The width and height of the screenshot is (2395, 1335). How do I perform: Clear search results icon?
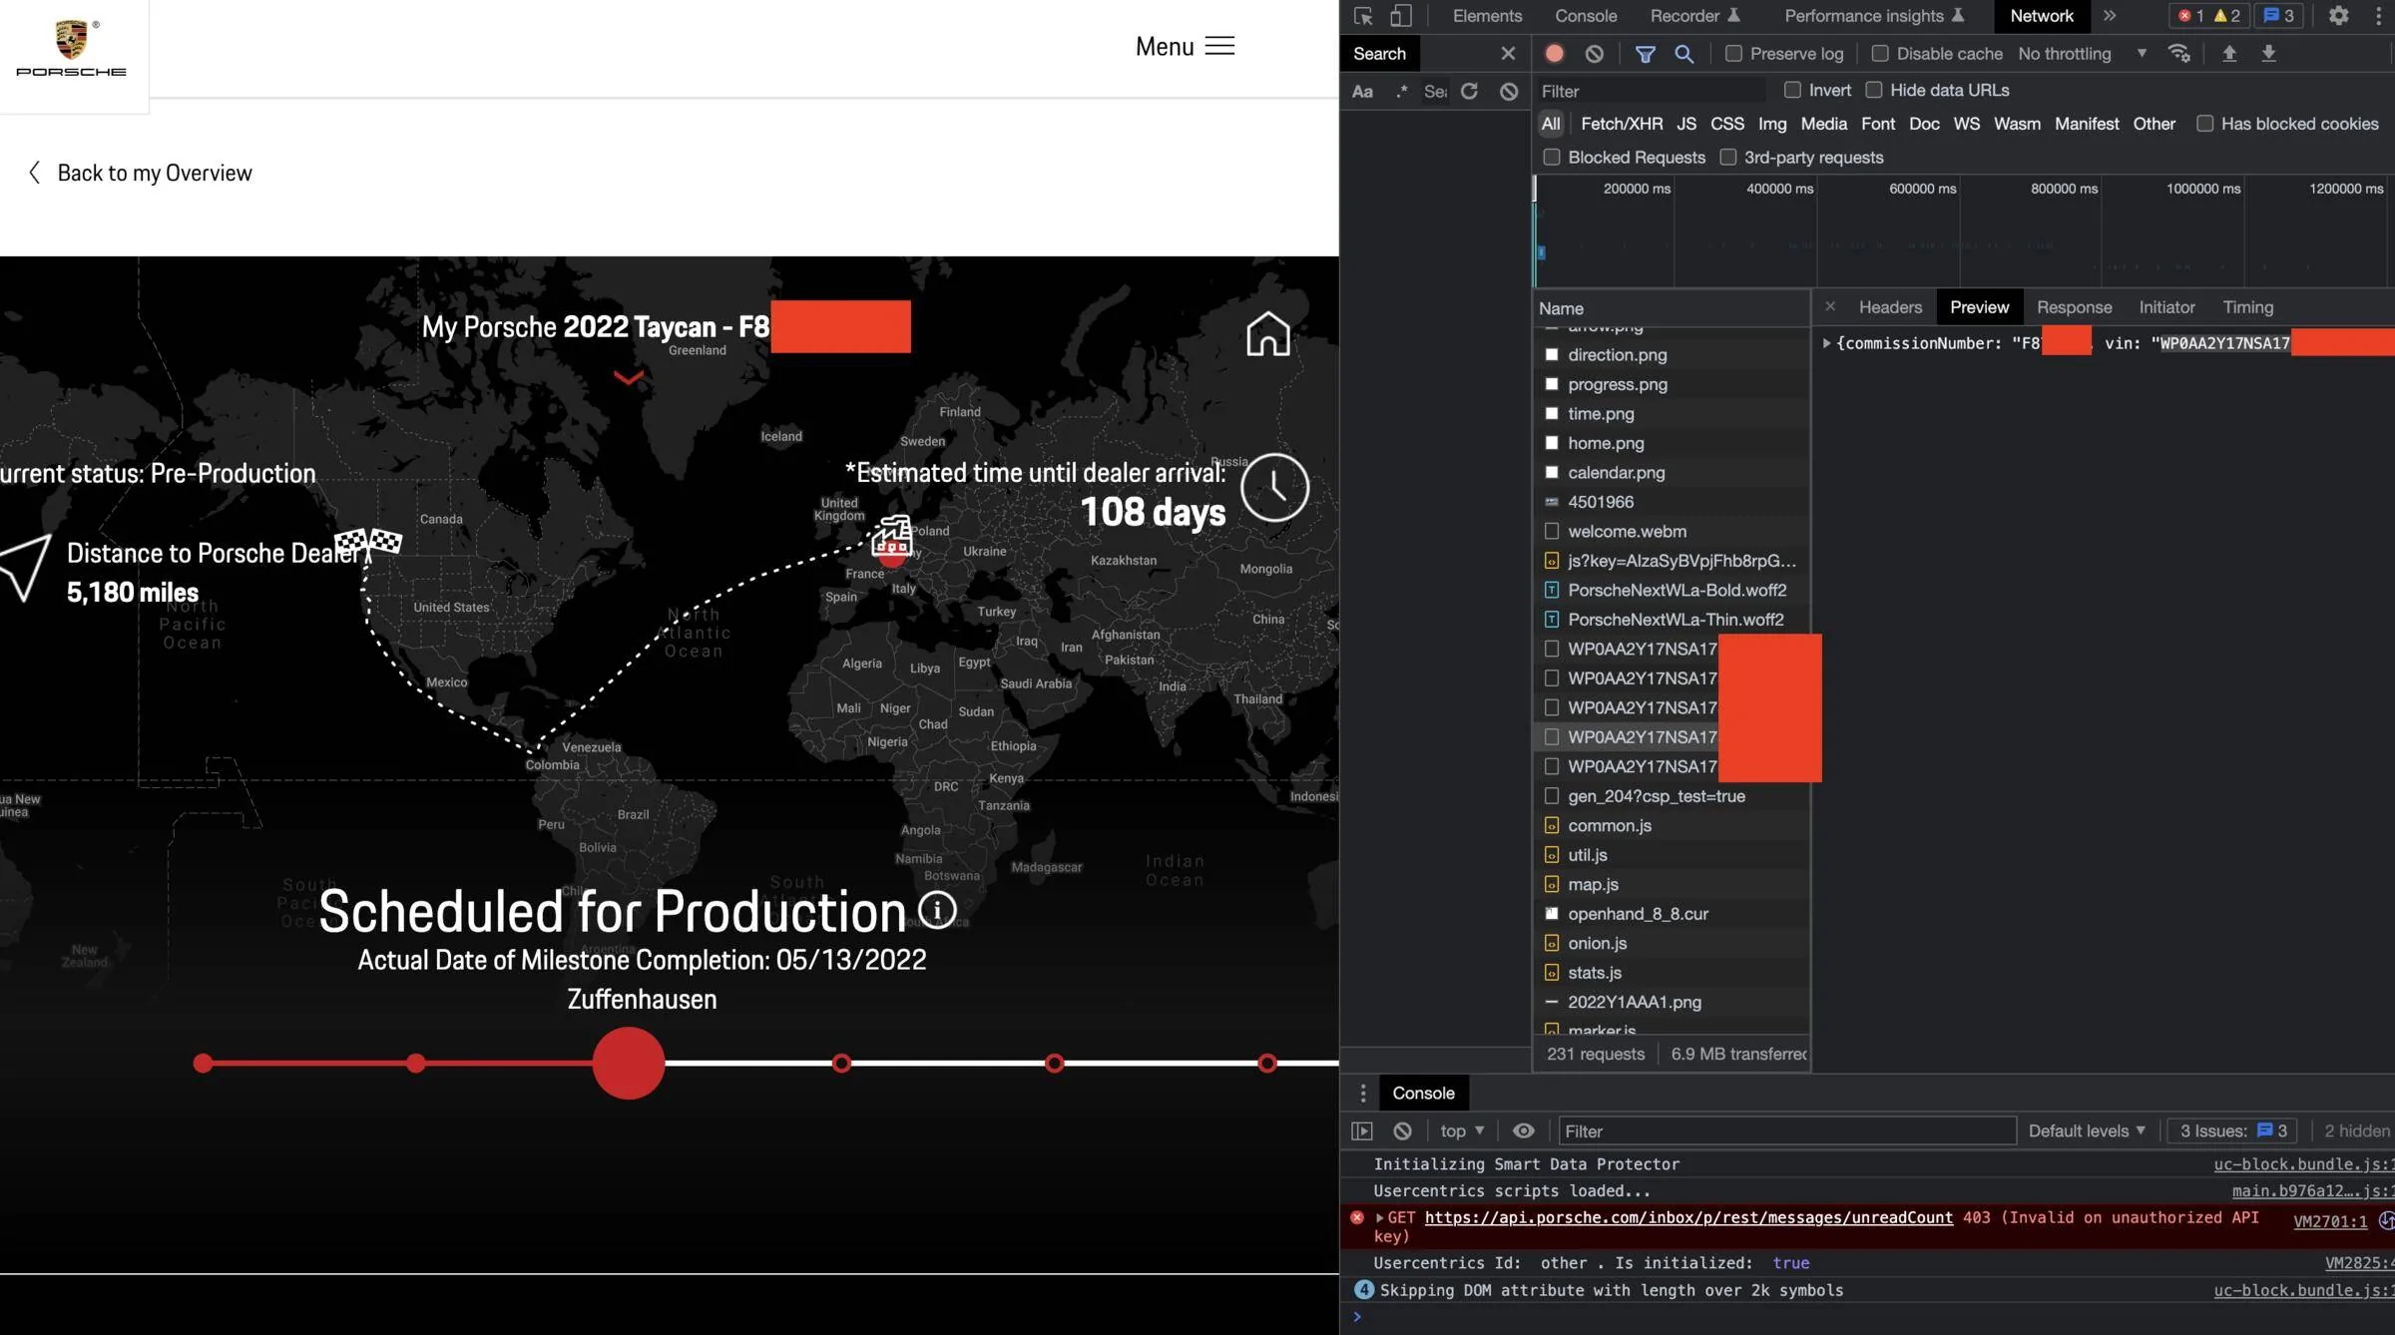(1509, 92)
